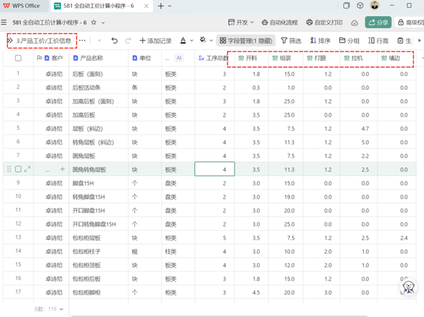Open the 筛选 filter tool

[291, 41]
